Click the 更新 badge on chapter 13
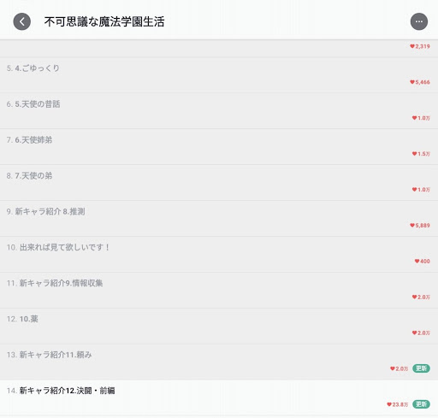Viewport: 438px width, 418px height. [x=421, y=368]
